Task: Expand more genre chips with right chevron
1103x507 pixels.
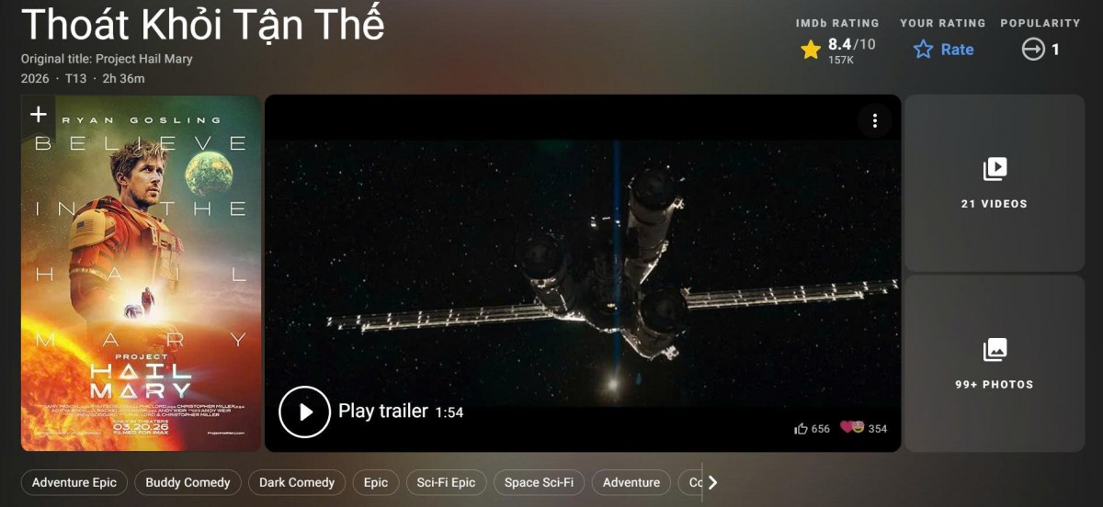Action: coord(712,482)
